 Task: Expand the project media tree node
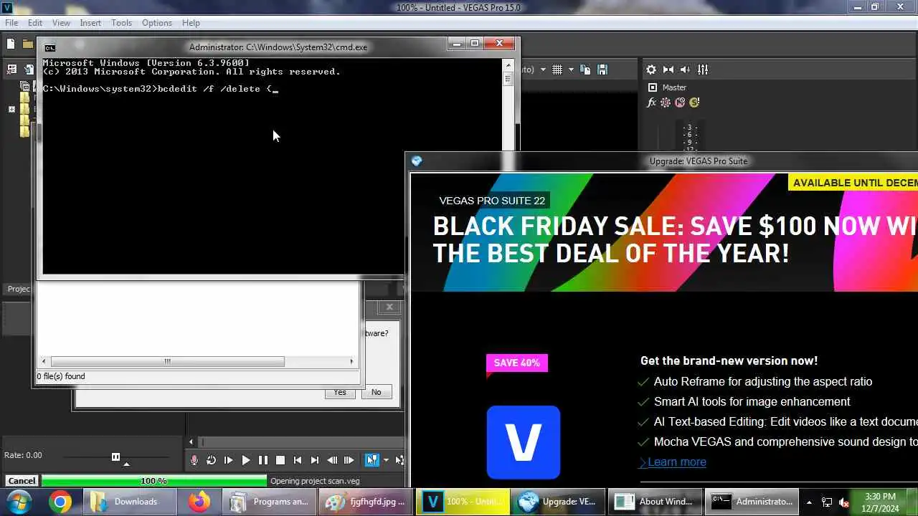[x=11, y=109]
